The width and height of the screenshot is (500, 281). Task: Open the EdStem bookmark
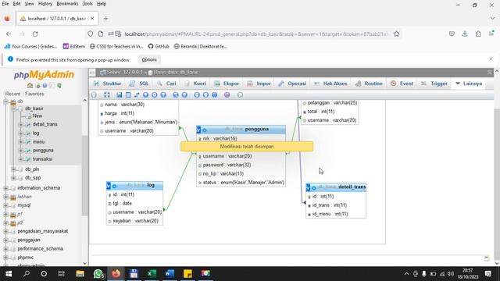[74, 47]
